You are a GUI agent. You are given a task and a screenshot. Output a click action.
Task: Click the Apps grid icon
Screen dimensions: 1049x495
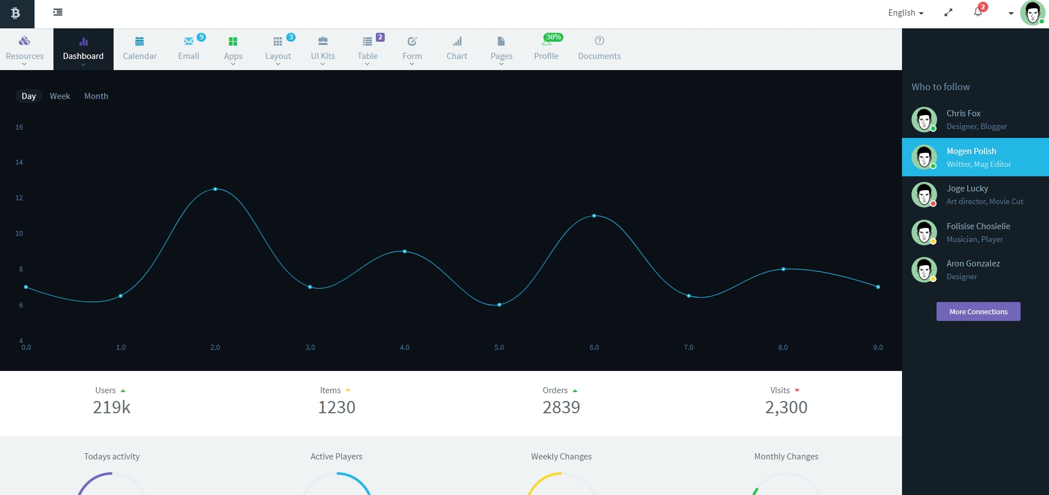tap(233, 41)
